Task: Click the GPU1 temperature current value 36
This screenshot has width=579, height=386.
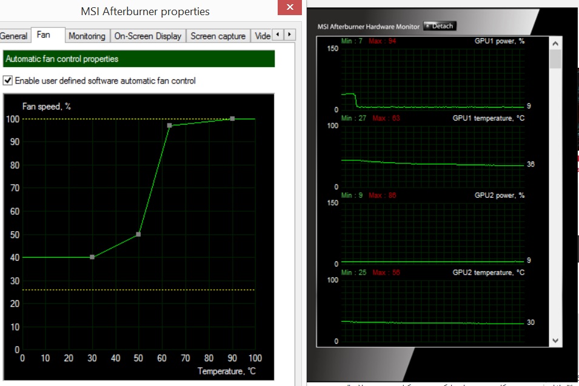Action: (530, 165)
